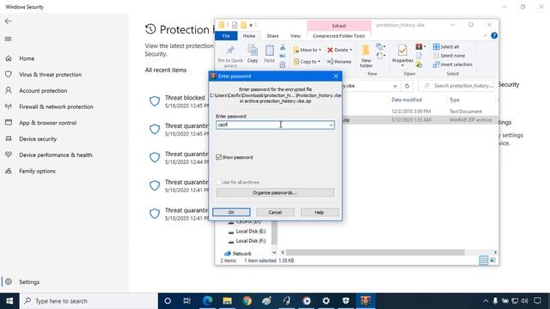Switch to the View ribbon tab
This screenshot has height=309, width=550.
coord(296,36)
